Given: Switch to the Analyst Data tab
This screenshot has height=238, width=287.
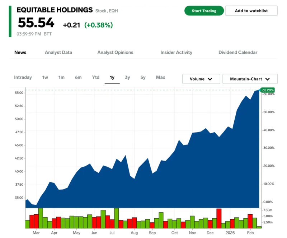Looking at the screenshot, I should tap(58, 52).
